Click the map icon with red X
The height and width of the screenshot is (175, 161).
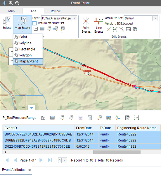coord(99,118)
